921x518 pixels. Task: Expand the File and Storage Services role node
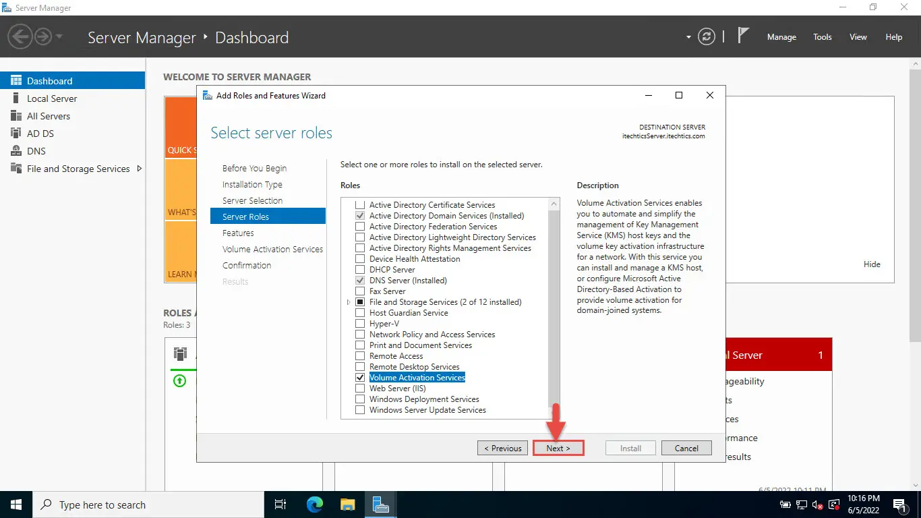(349, 302)
